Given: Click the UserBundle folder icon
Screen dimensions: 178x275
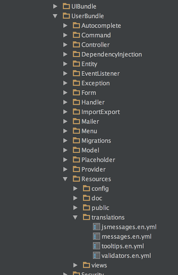Looking at the screenshot, I should (x=66, y=16).
